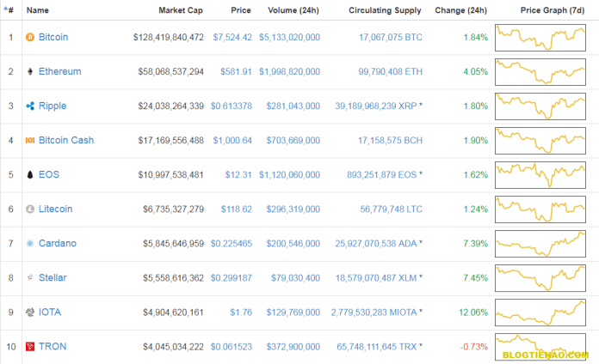
Task: Open the Ethereum name link
Action: (x=60, y=71)
